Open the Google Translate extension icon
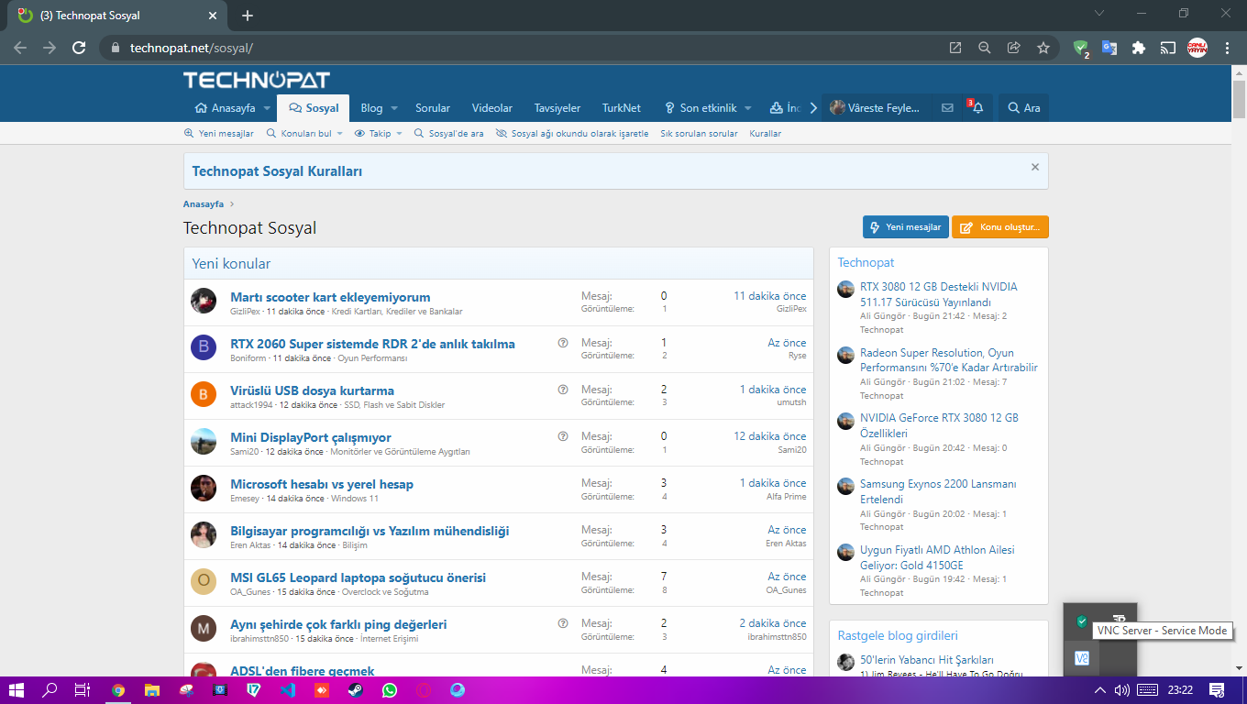The image size is (1247, 704). pos(1109,48)
